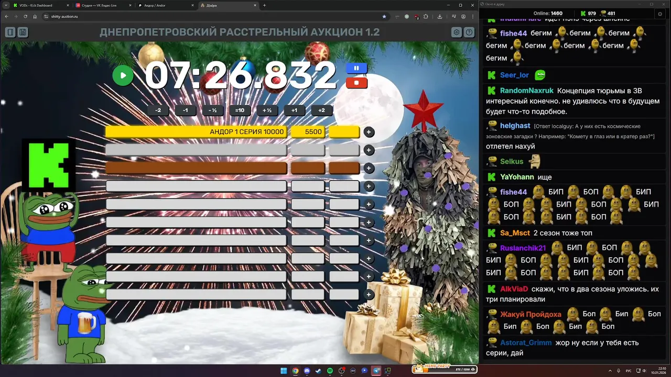Open the taskbar clock 22:10
The height and width of the screenshot is (377, 671).
tap(658, 371)
